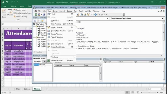The height and width of the screenshot is (94, 167).
Task: Open the Tools menu in VBA editor
Action: pos(81,11)
